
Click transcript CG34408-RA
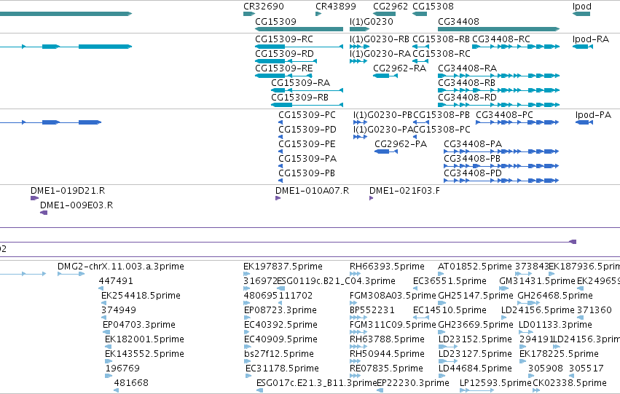[x=498, y=76]
